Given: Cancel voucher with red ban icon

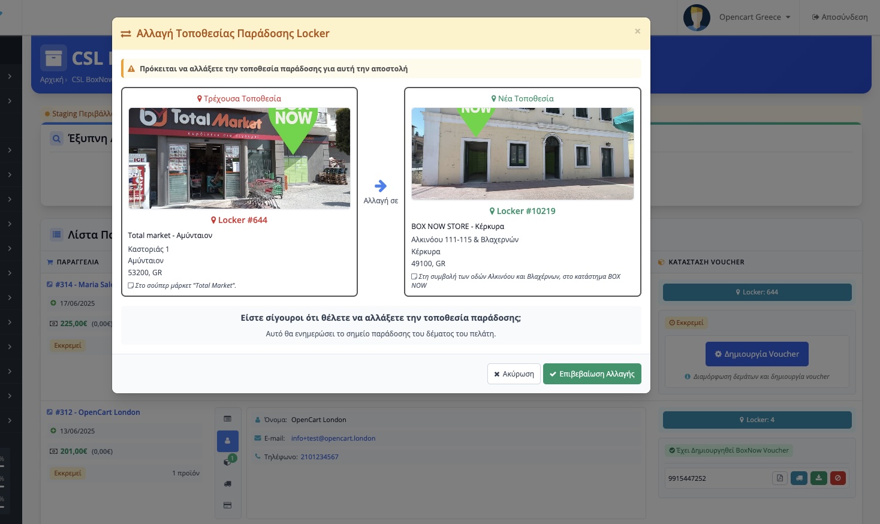Looking at the screenshot, I should (x=838, y=478).
